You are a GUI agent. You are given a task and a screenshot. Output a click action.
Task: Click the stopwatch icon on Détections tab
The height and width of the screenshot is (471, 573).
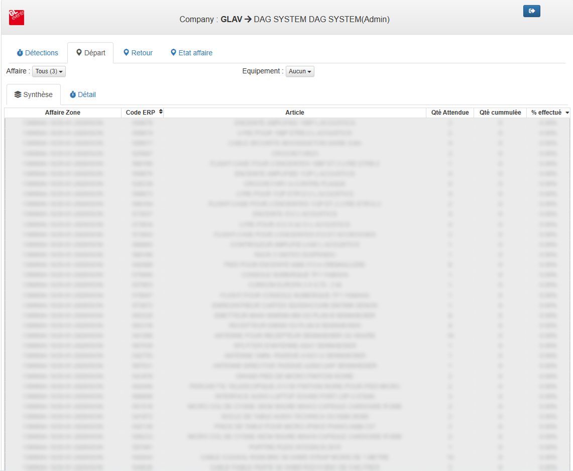pos(20,53)
